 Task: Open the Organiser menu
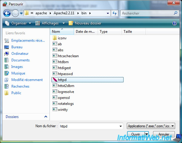pos(18,23)
